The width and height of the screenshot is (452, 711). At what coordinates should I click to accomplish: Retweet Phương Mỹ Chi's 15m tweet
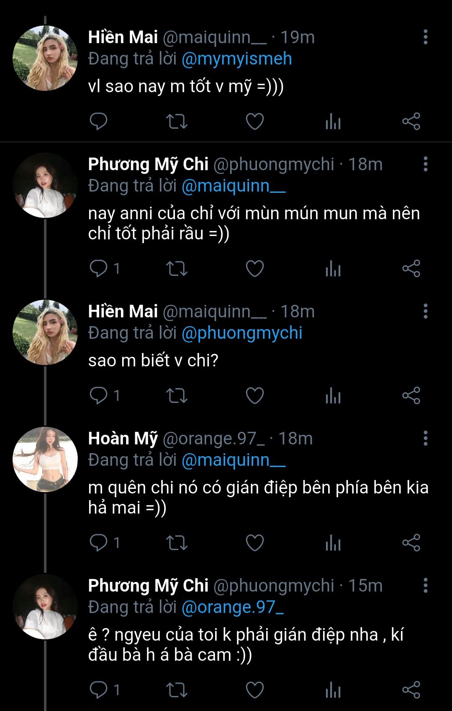pos(177,690)
